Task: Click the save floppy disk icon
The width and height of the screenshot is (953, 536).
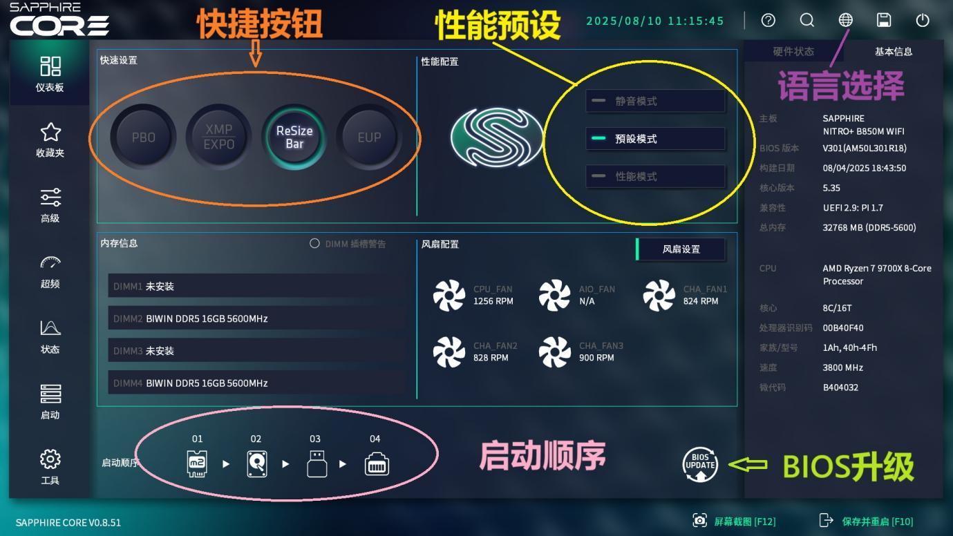Action: coord(884,21)
